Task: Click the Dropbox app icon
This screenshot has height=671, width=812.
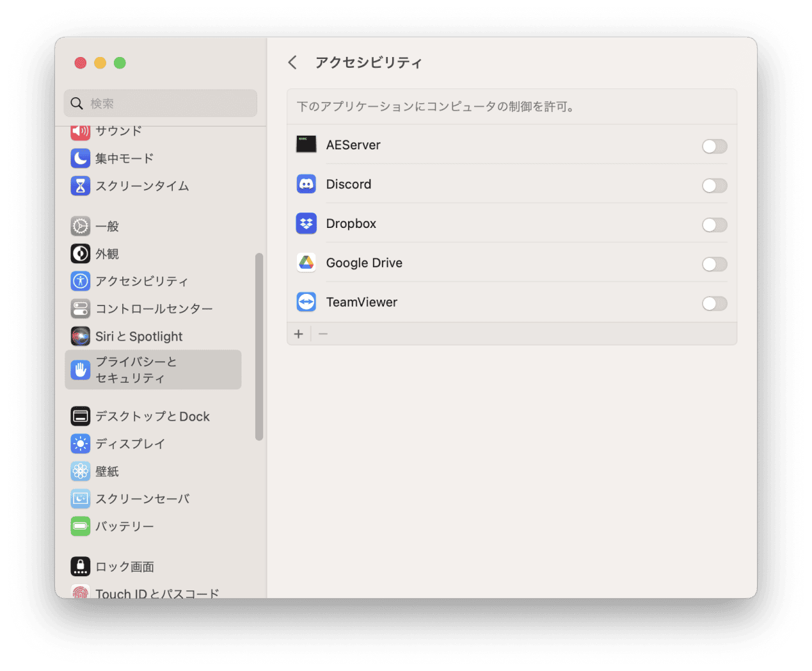Action: click(x=306, y=223)
